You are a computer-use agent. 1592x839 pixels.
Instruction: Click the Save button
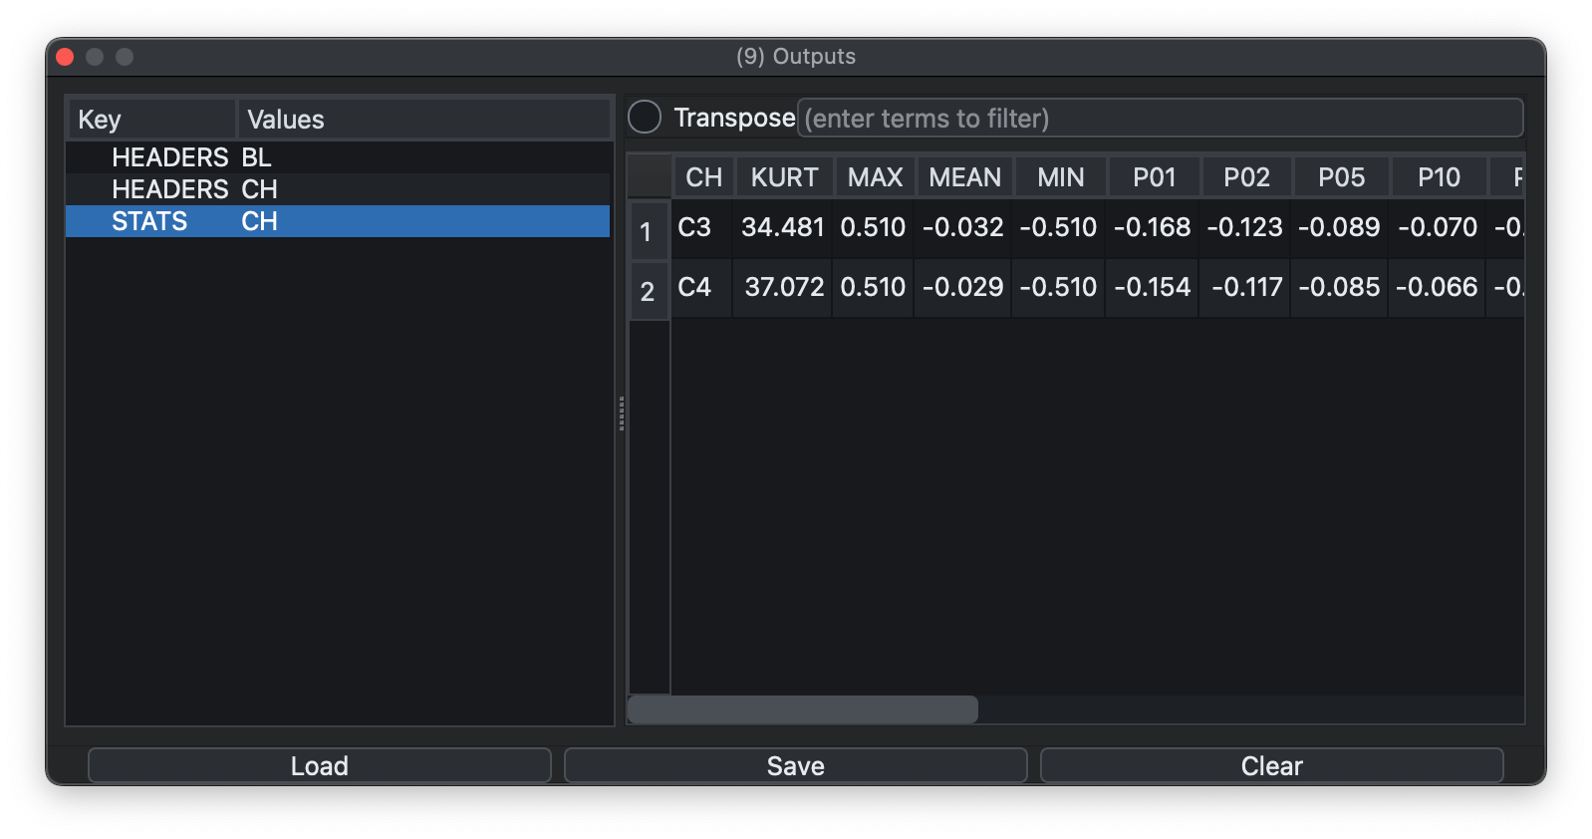pos(796,765)
